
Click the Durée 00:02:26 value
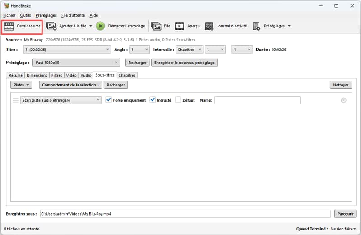click(x=279, y=50)
